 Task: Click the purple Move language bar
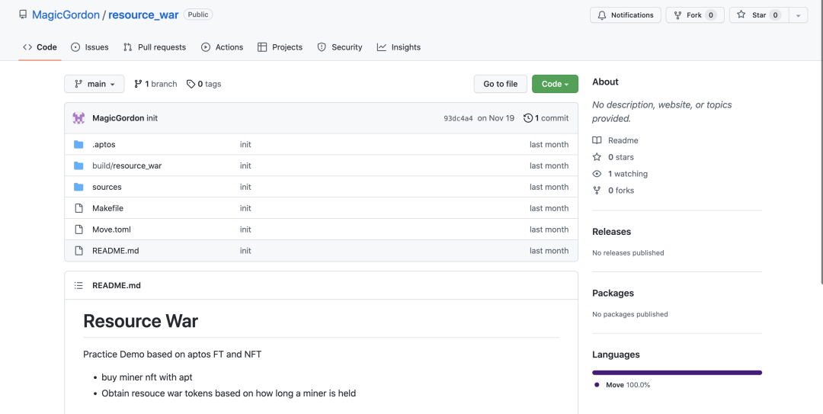(x=677, y=373)
